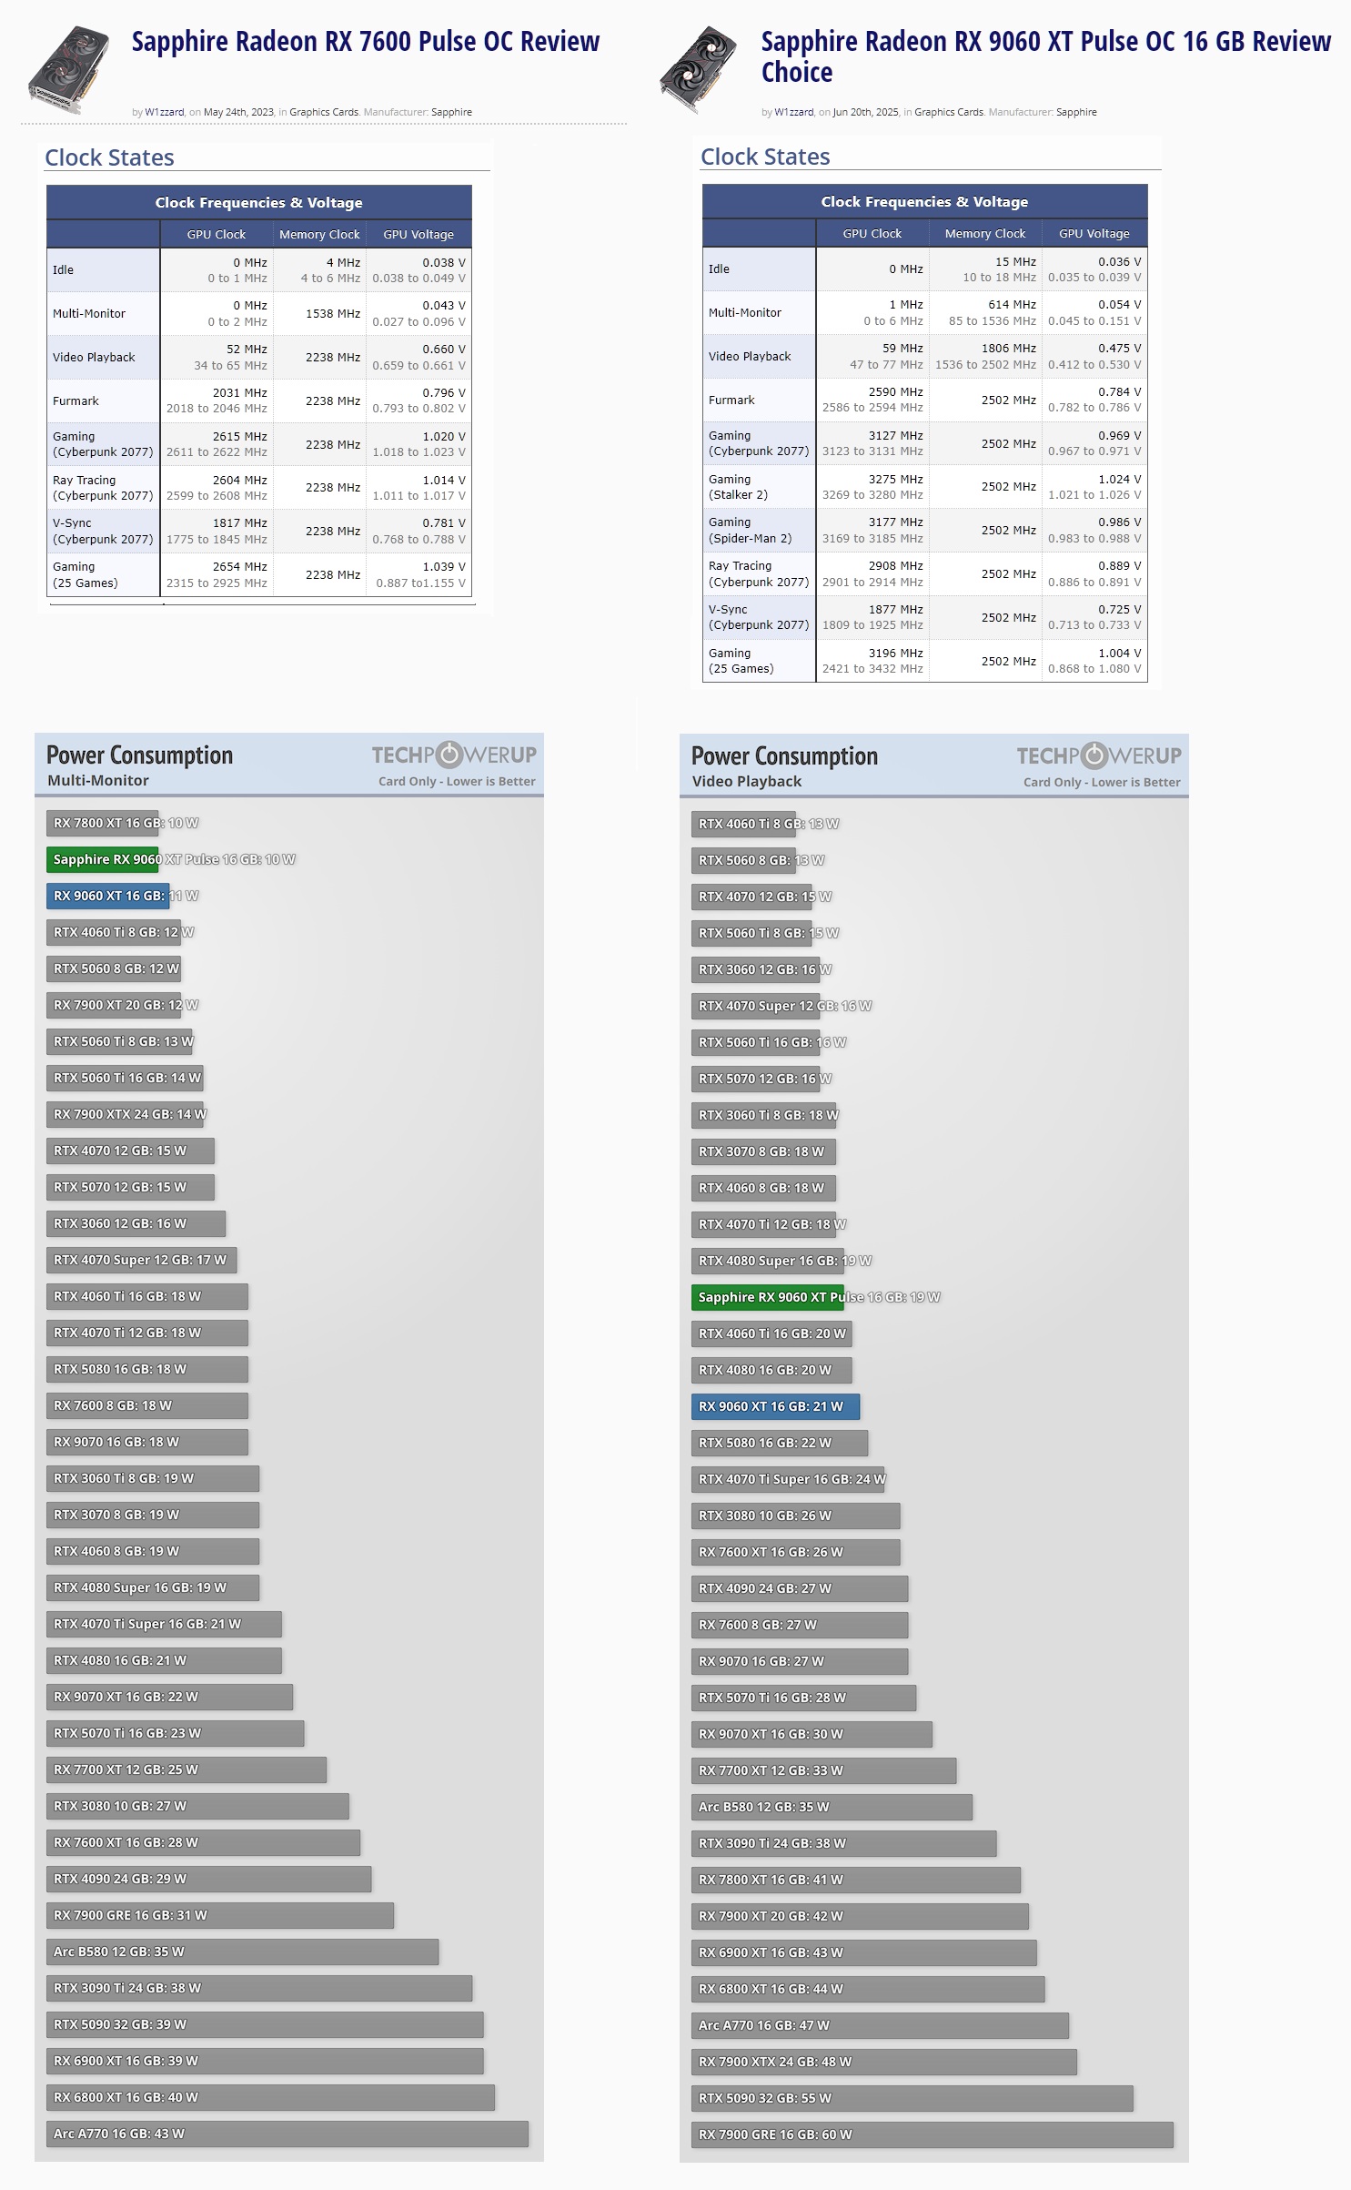Click '1877 MHz' V-Sync clock in RX 9060 XT table

(x=896, y=609)
